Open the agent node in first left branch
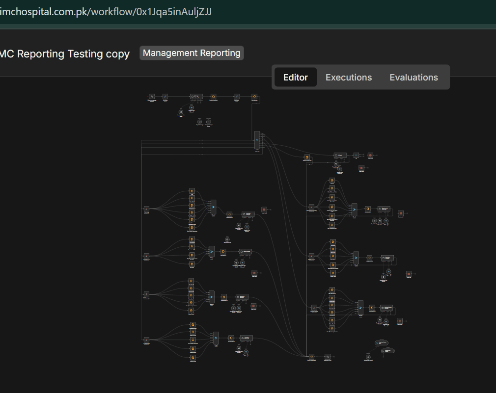Viewport: 496px width, 393px height. (248, 214)
